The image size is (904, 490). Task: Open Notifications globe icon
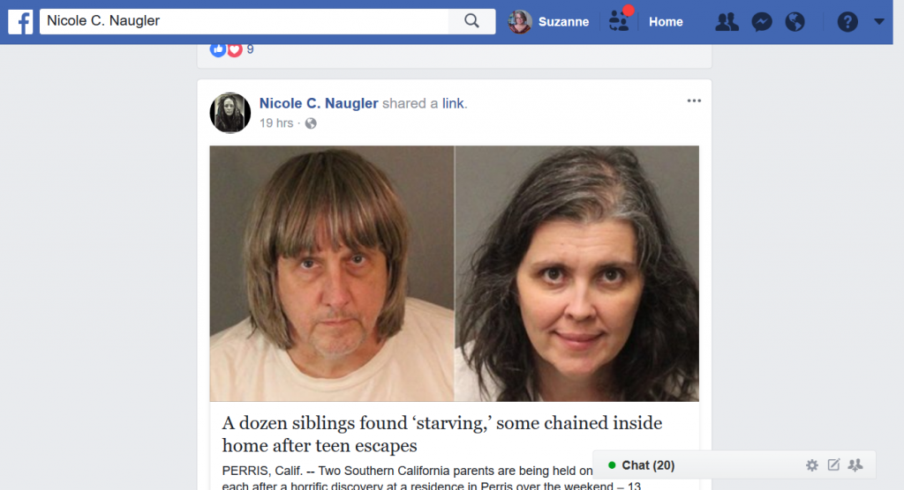[795, 22]
